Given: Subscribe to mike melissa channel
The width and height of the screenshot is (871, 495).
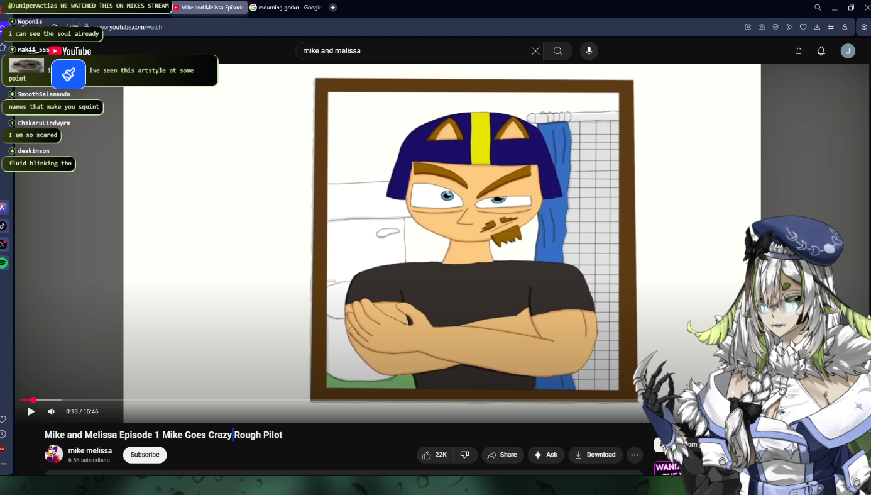Looking at the screenshot, I should [x=145, y=455].
